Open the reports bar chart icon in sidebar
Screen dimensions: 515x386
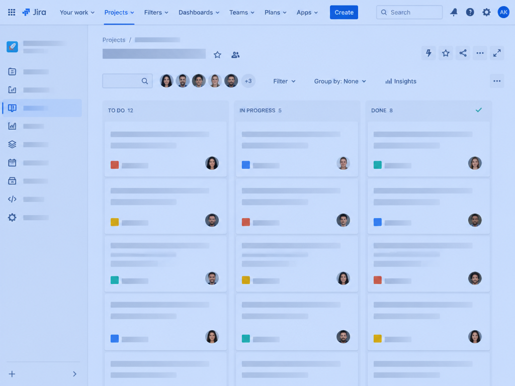(x=12, y=126)
